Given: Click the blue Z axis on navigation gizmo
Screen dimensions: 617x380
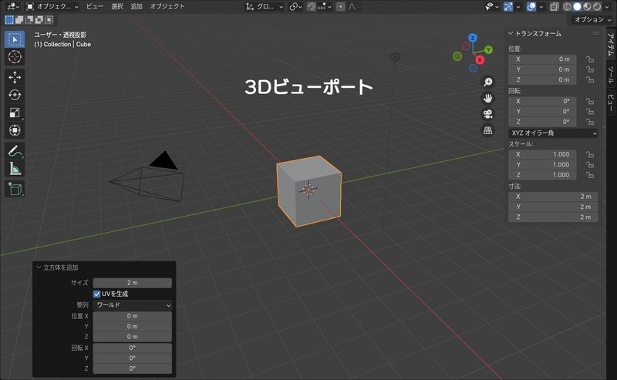Looking at the screenshot, I should 473,38.
